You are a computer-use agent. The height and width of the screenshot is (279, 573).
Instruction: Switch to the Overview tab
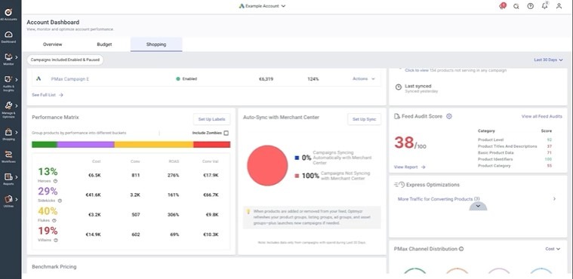[53, 44]
